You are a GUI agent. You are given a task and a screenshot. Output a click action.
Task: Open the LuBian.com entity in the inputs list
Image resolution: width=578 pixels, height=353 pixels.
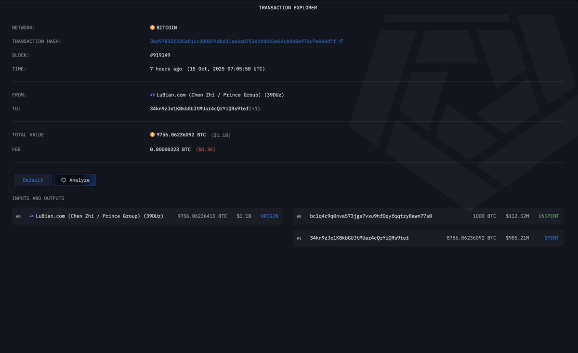[100, 216]
